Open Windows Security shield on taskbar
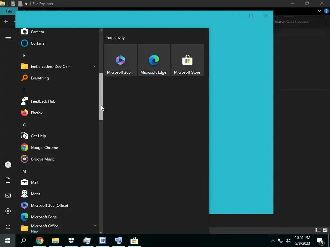This screenshot has height=247, width=330. tap(71, 241)
